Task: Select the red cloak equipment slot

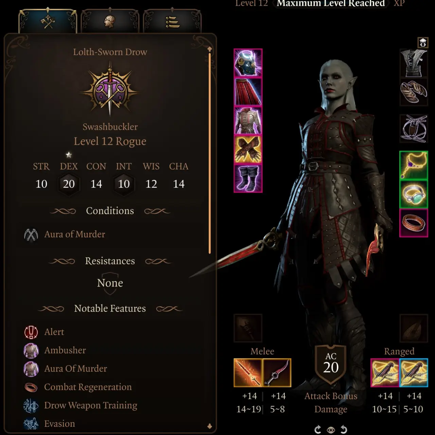Action: [x=248, y=92]
